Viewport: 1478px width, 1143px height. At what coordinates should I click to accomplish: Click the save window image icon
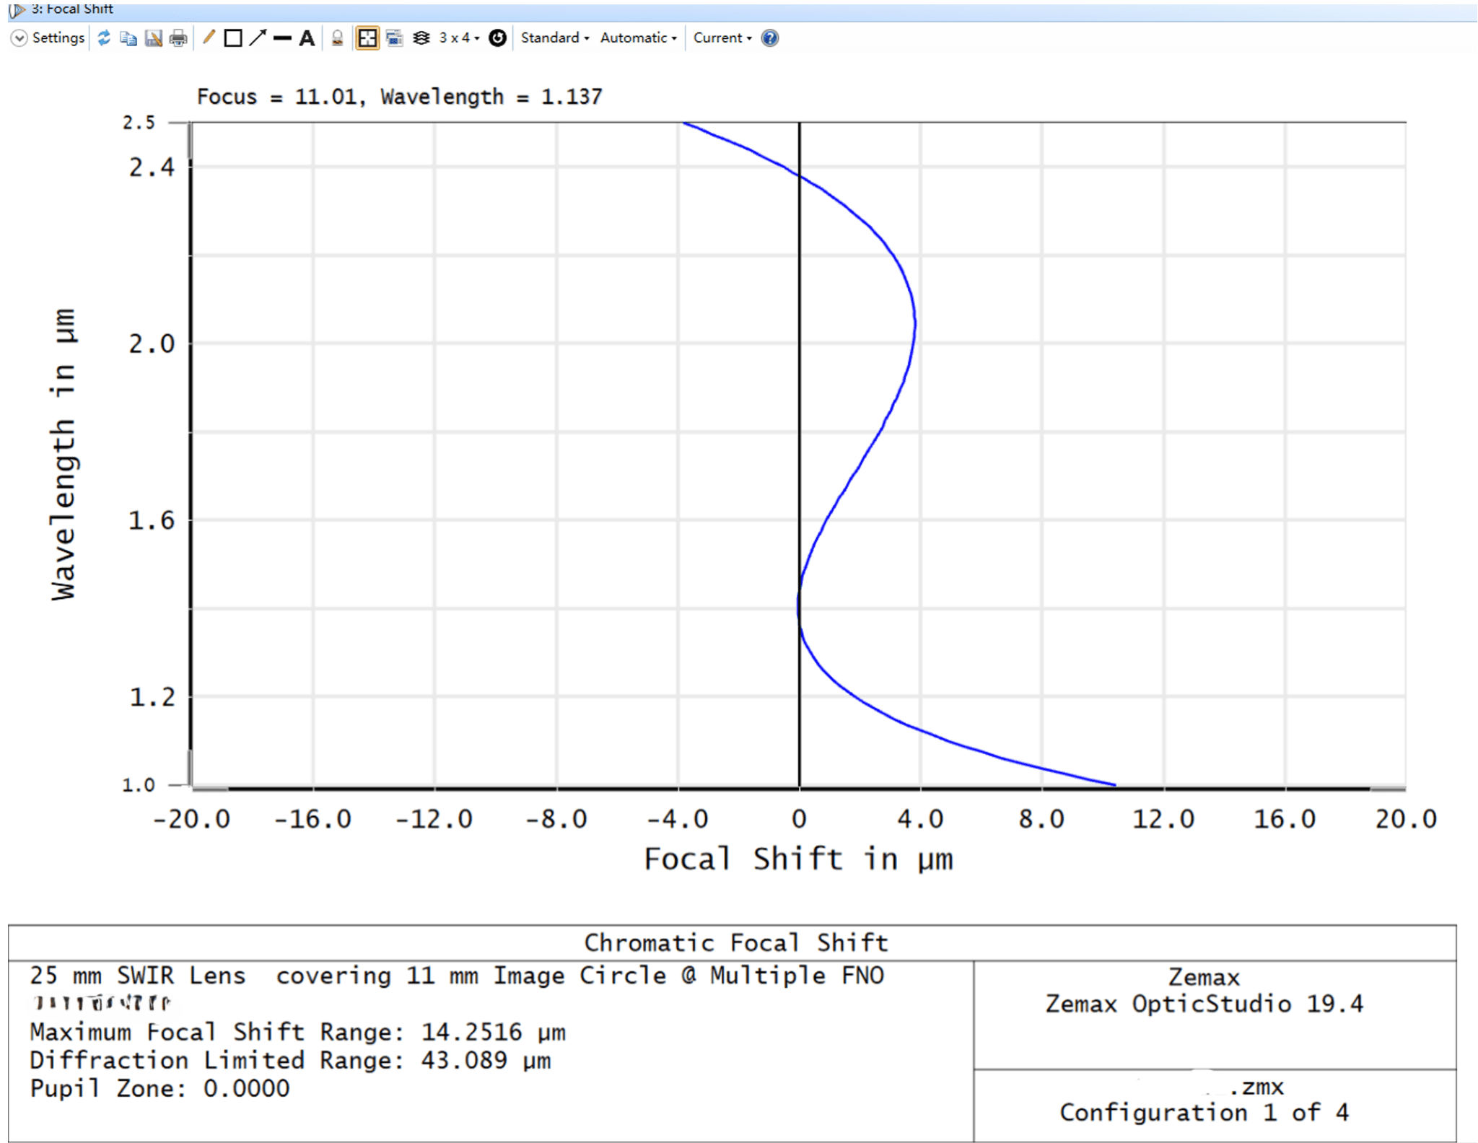pos(153,38)
